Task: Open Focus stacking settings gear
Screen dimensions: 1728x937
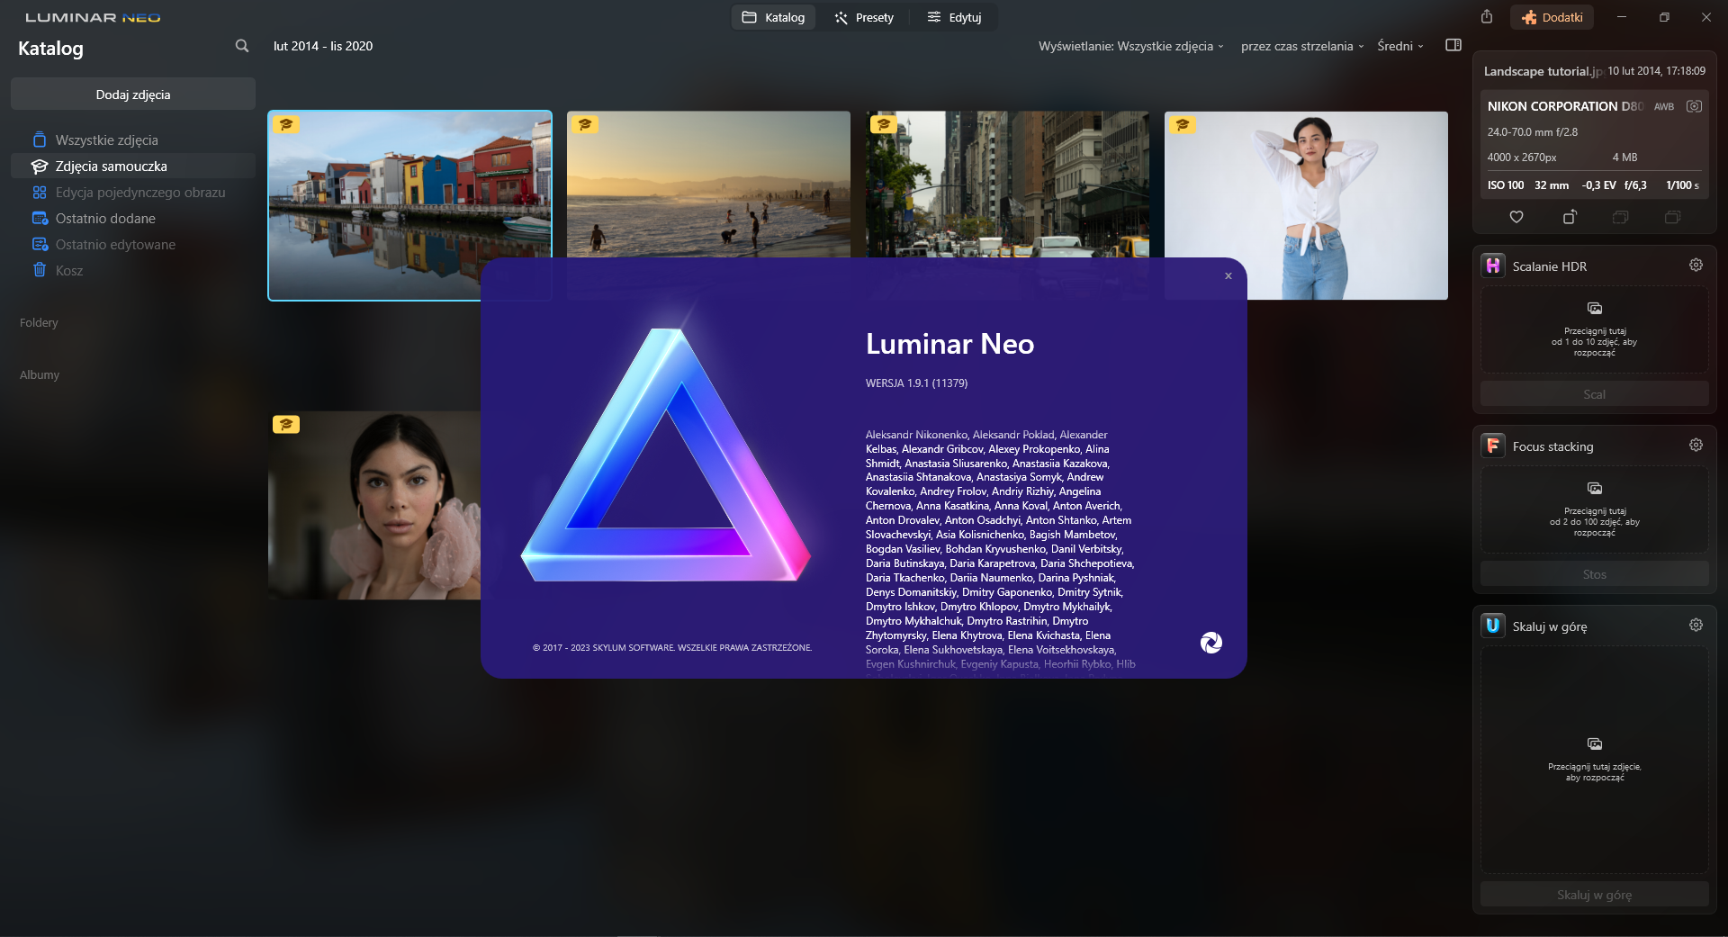Action: point(1696,445)
